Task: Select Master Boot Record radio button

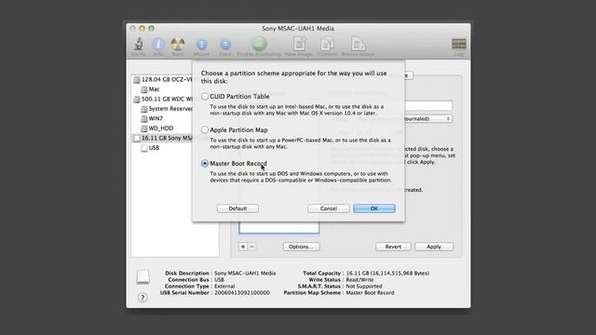Action: (205, 164)
